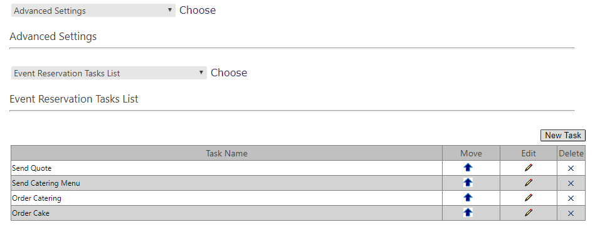Edit the Order Cake task
595x232 pixels.
click(x=528, y=213)
